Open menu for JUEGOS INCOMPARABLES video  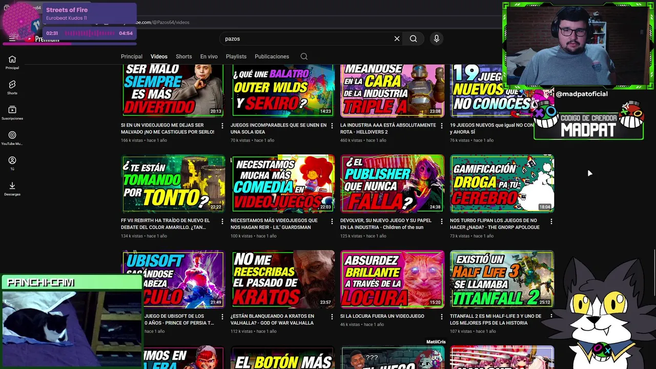(332, 126)
